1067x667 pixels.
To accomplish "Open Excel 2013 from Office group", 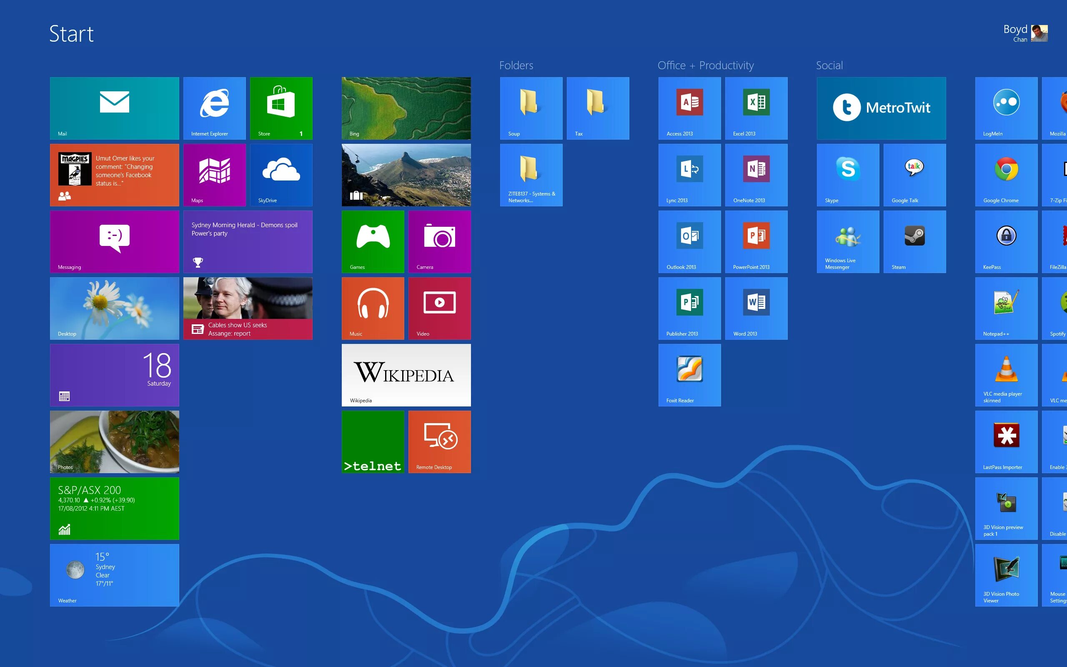I will (756, 108).
